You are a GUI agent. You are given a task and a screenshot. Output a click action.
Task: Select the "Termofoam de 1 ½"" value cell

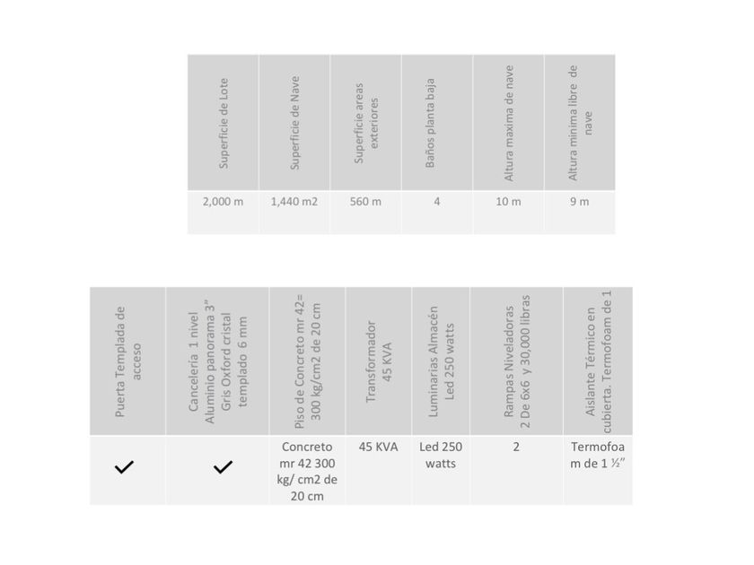point(597,455)
